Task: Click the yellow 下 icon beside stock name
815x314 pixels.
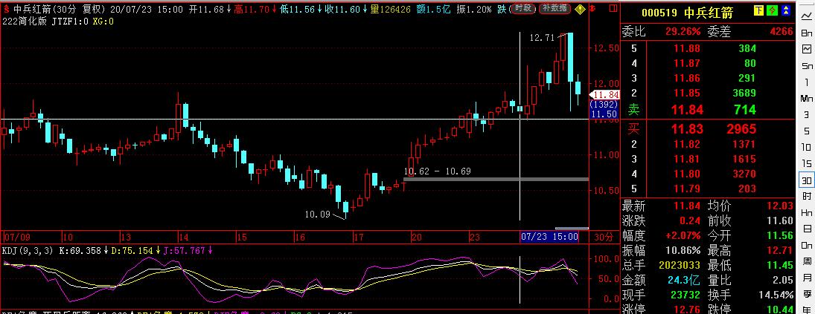Action: 759,11
